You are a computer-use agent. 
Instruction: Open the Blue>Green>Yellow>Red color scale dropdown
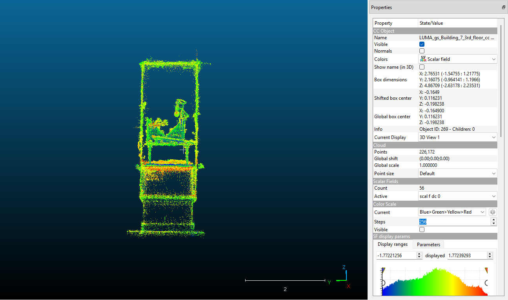tap(452, 212)
